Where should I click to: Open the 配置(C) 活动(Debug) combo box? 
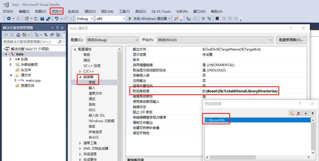(x=112, y=40)
